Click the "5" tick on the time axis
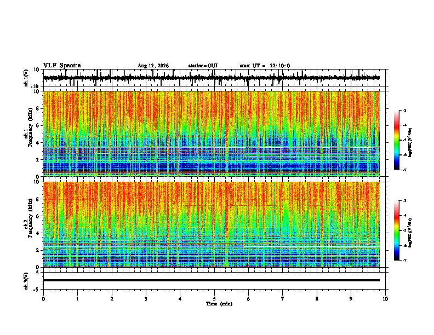The image size is (434, 335). pos(214,298)
